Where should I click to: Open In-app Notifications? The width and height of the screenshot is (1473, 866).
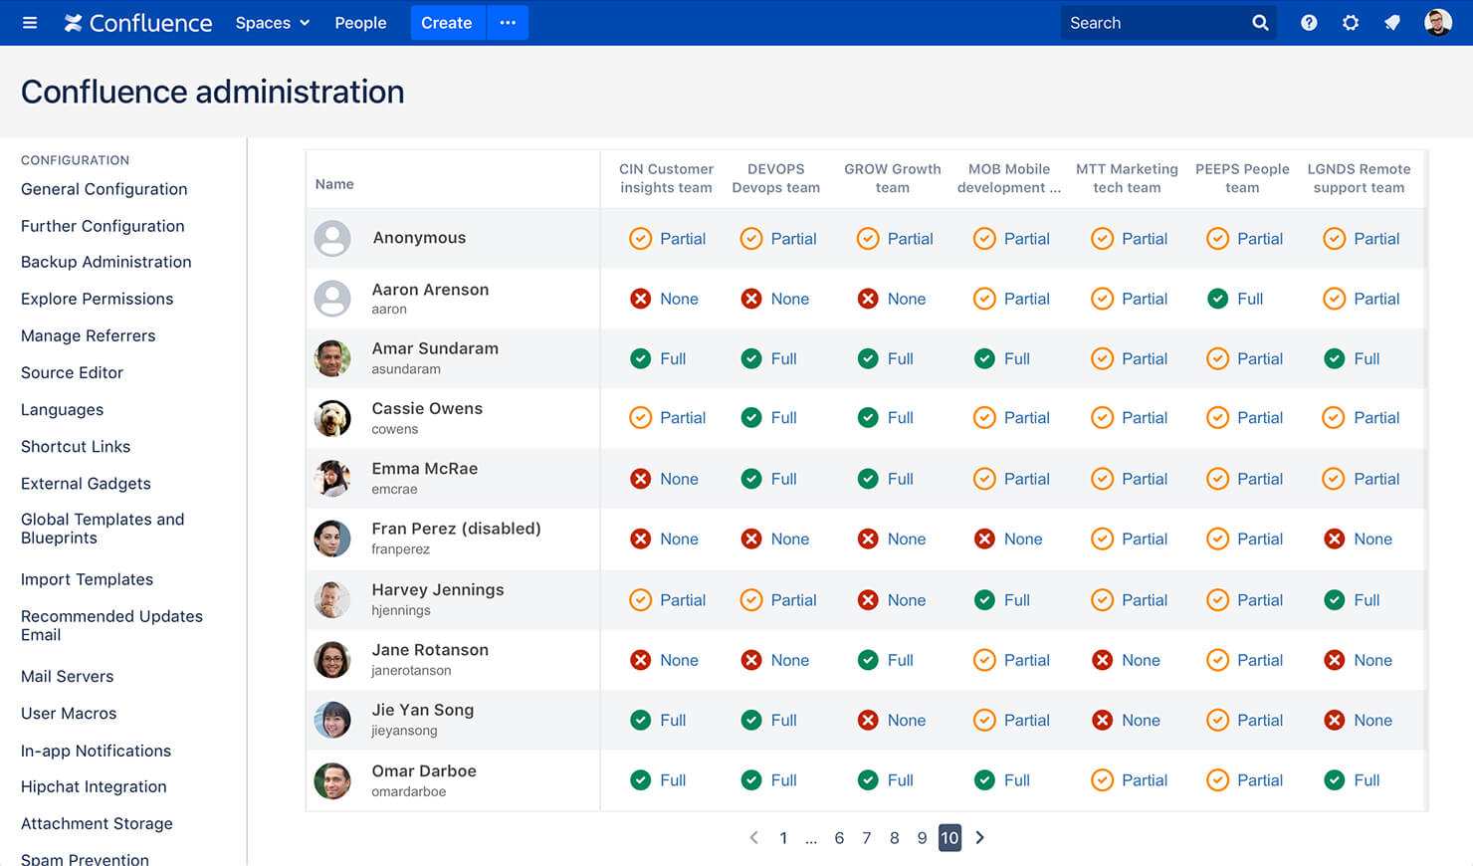click(x=96, y=751)
